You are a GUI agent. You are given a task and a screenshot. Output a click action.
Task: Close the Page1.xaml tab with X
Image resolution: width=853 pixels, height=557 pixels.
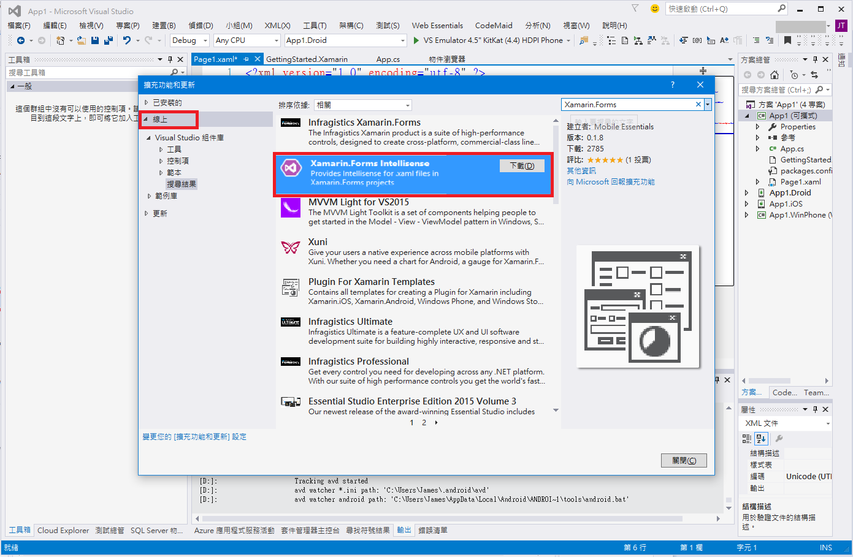coord(258,59)
